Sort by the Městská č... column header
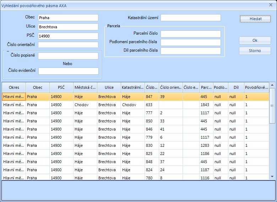This screenshot has height=202, width=277. tap(85, 87)
